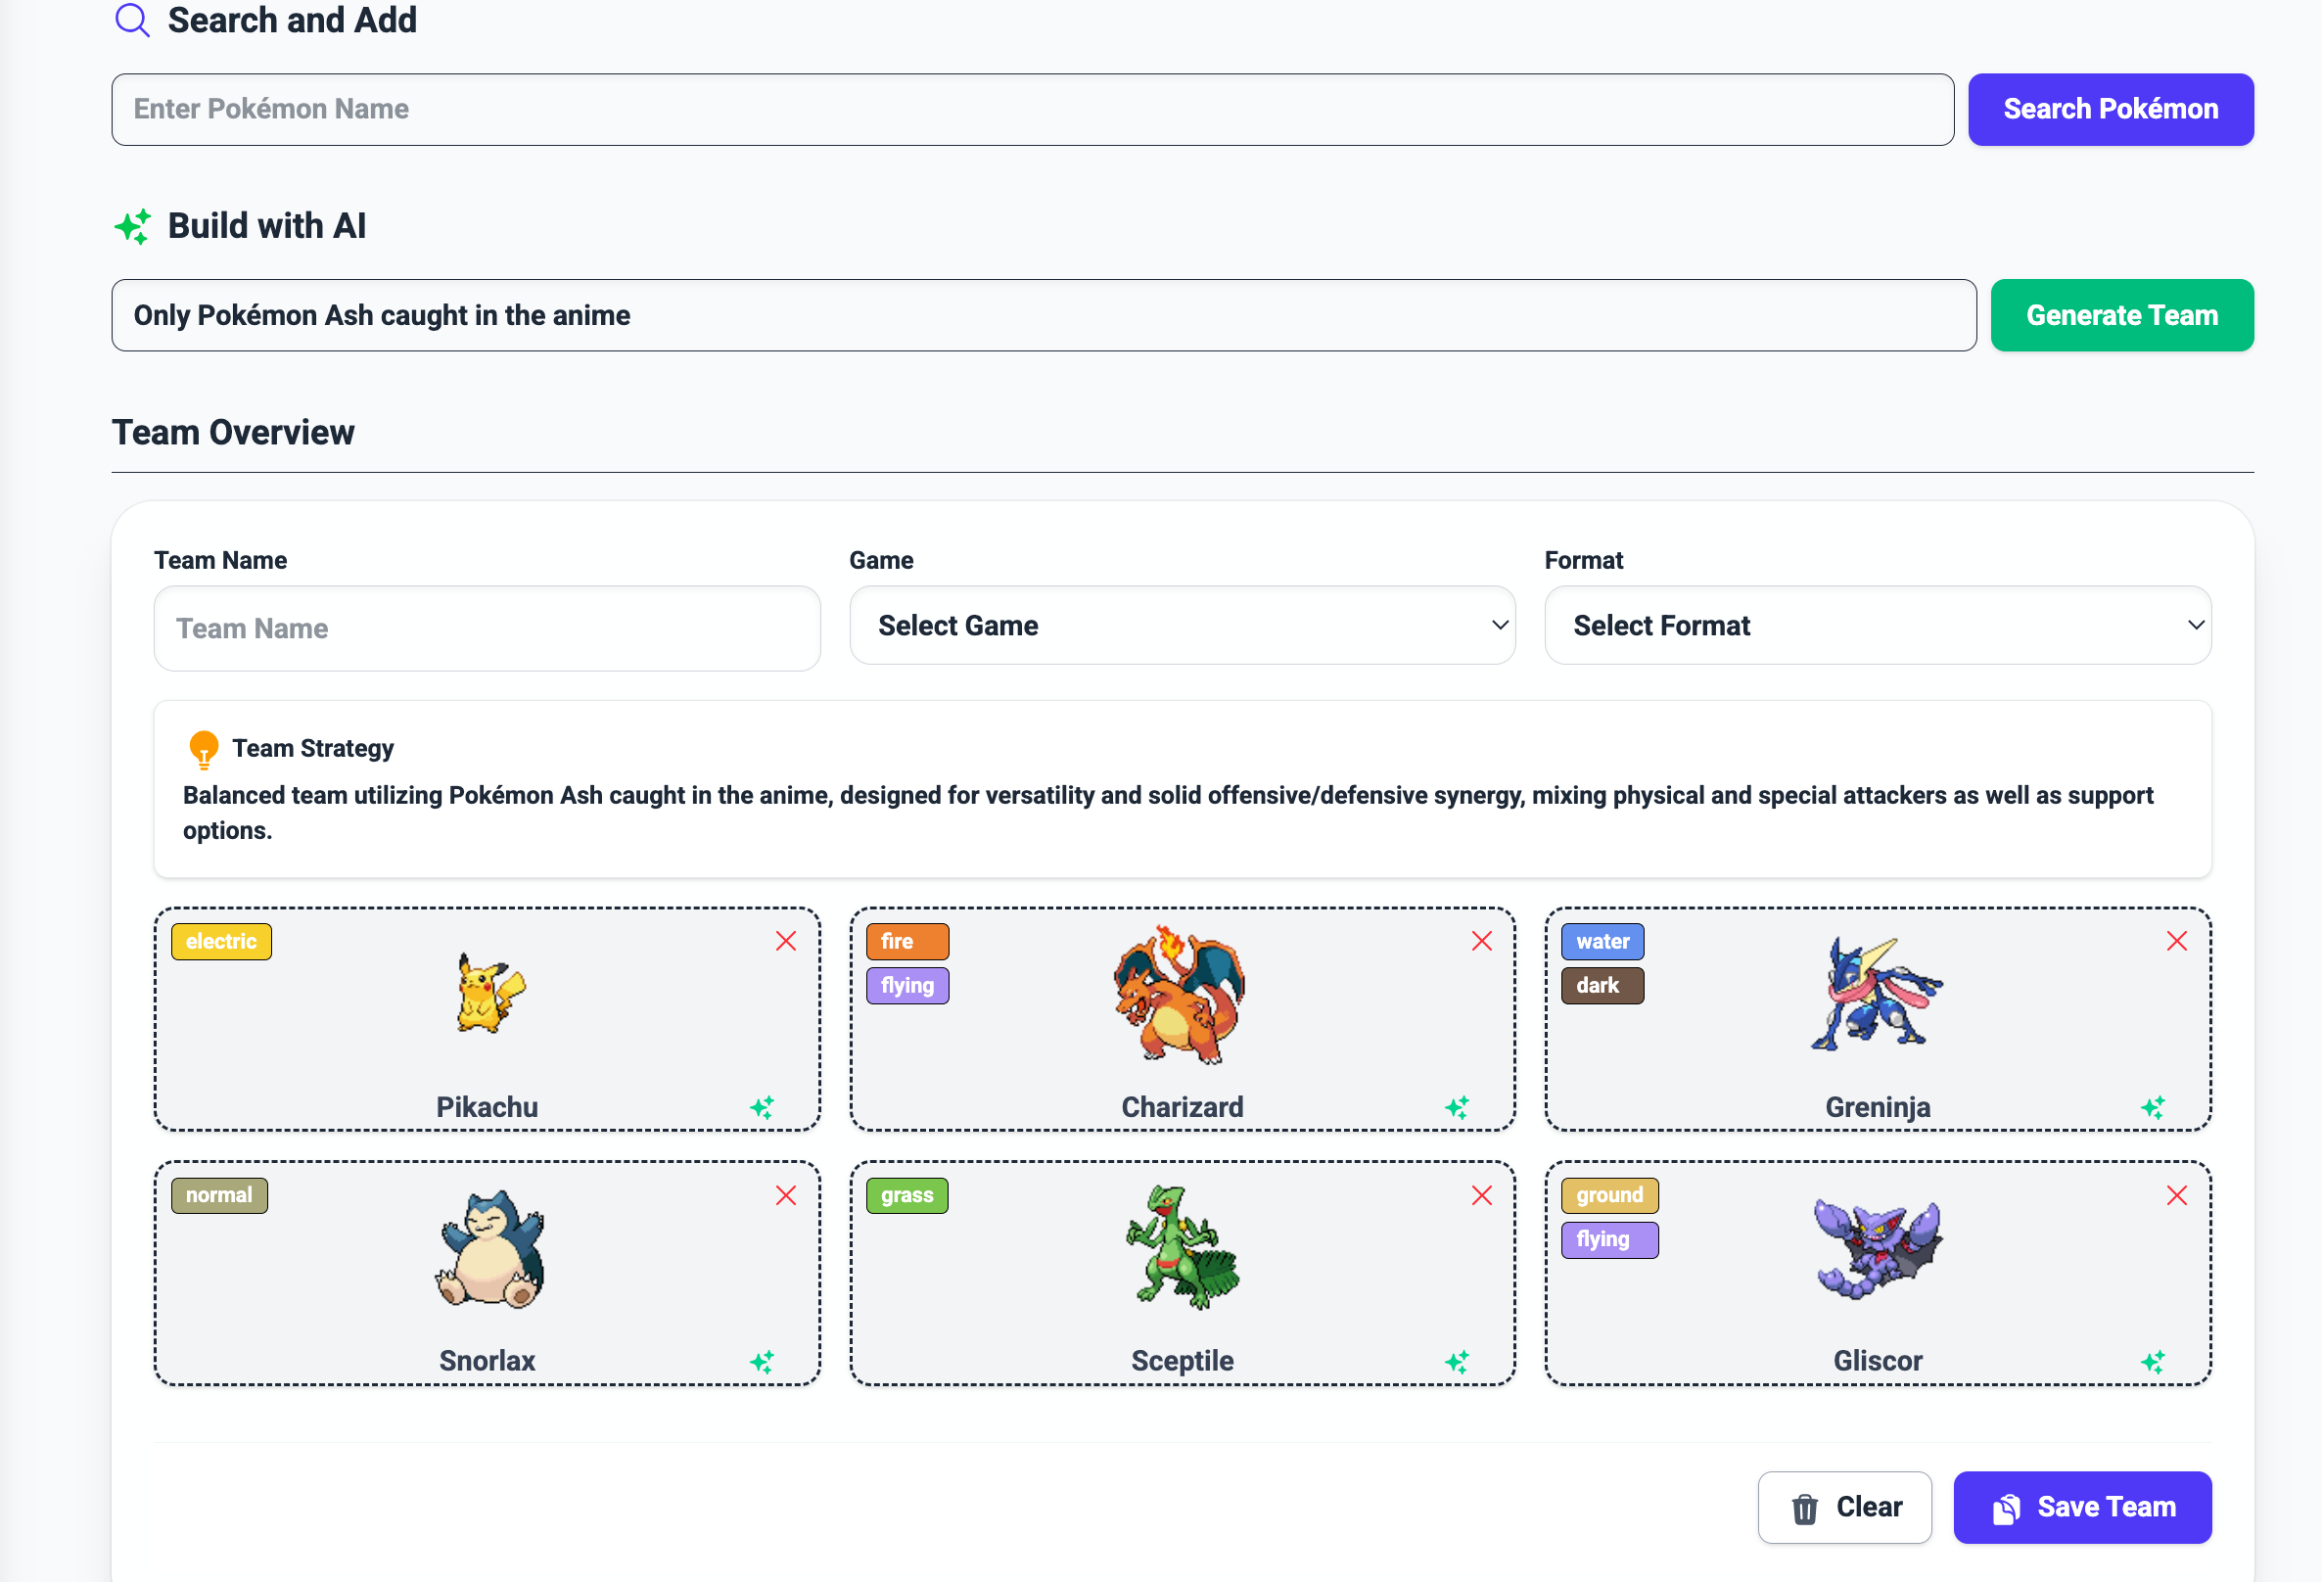
Task: Focus the Enter Pokémon Name search field
Action: [x=1032, y=110]
